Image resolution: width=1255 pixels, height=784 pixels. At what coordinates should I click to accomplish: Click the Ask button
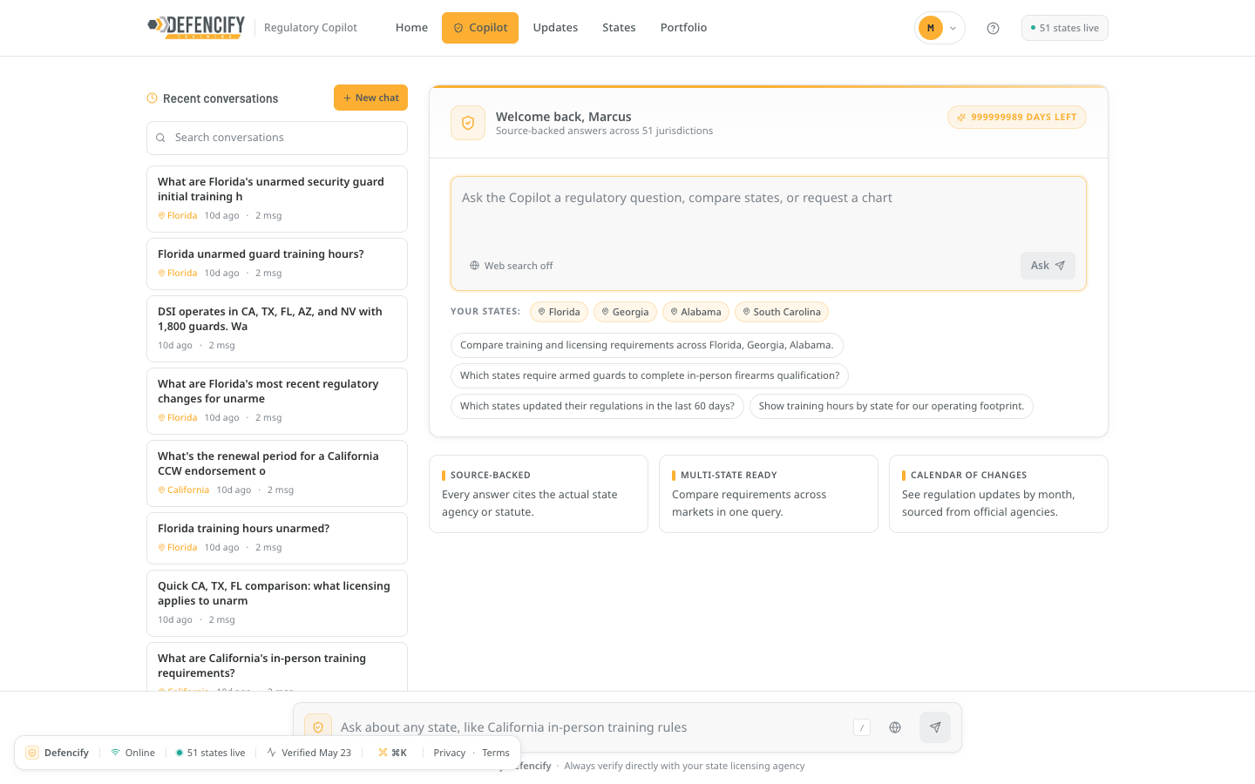coord(1048,266)
